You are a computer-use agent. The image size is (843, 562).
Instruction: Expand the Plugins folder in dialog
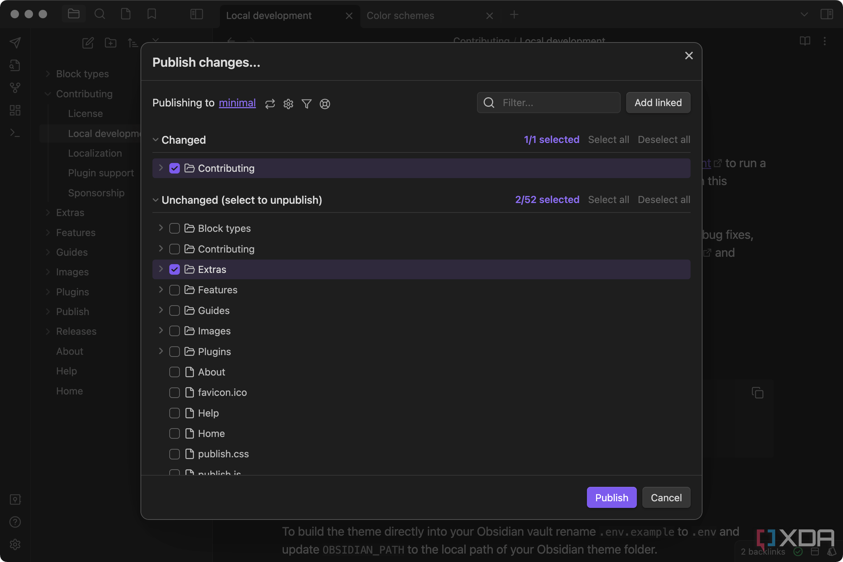point(161,351)
